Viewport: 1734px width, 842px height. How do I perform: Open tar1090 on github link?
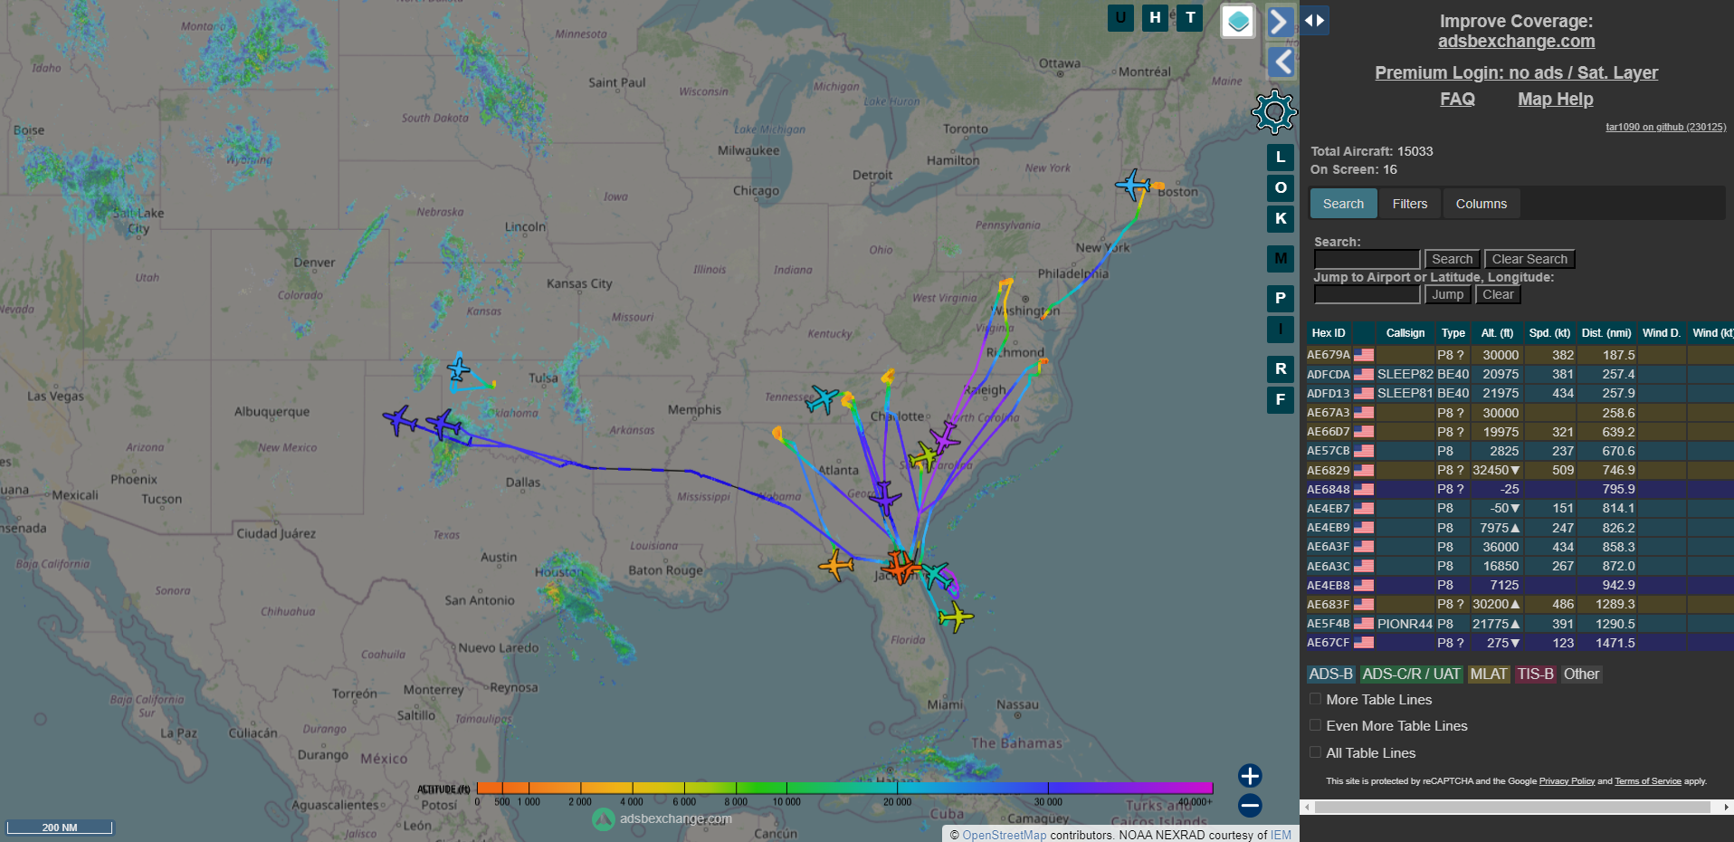(1665, 127)
